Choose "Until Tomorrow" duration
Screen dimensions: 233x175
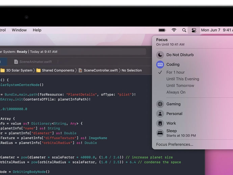tap(180, 85)
